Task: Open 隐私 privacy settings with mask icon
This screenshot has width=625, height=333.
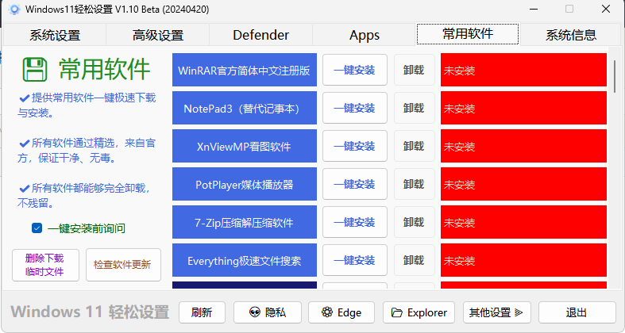Action: [x=266, y=312]
